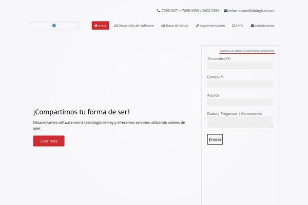Open the Implementación menu item
This screenshot has height=205, width=308.
[x=210, y=26]
